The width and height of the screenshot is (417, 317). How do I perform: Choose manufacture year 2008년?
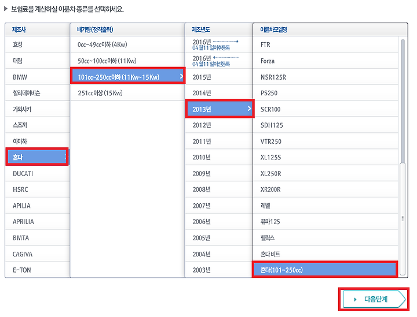tap(219, 189)
